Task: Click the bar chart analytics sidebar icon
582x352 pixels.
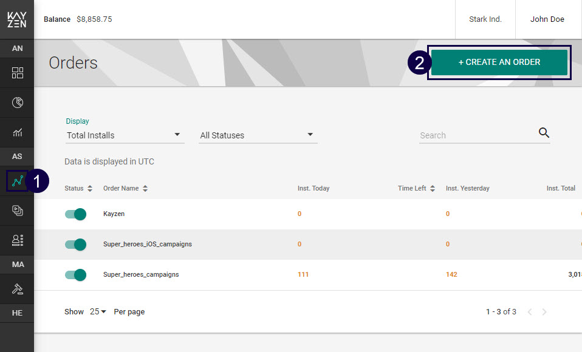Action: [x=18, y=132]
